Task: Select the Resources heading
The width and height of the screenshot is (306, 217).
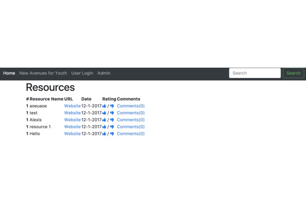Action: 50,87
